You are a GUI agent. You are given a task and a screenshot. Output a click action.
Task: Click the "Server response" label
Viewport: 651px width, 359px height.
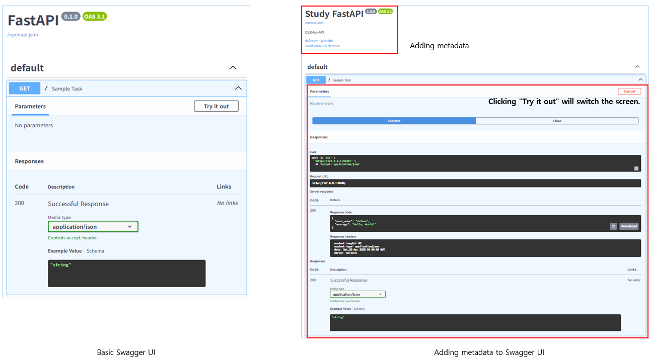pos(321,192)
